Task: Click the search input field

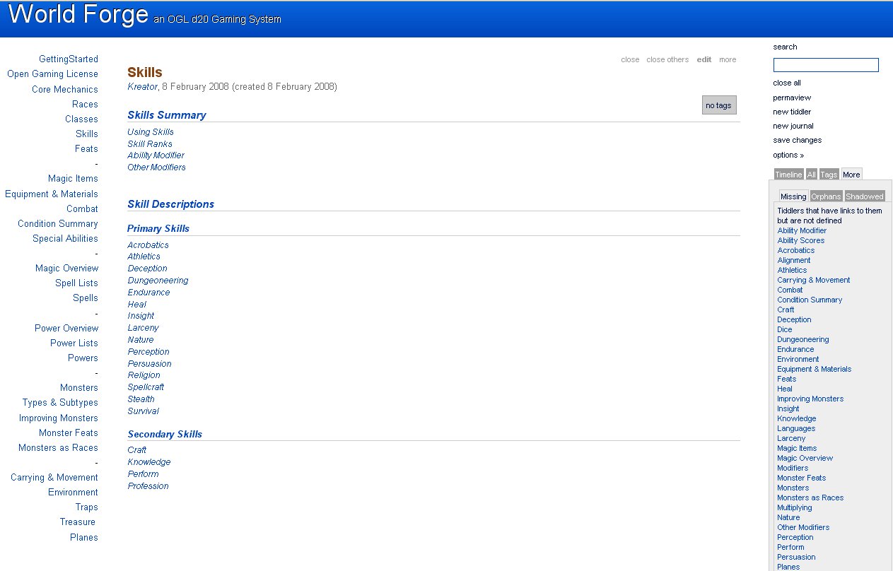Action: pos(825,65)
